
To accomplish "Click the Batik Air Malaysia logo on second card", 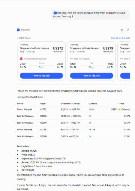I will coord(71,59).
